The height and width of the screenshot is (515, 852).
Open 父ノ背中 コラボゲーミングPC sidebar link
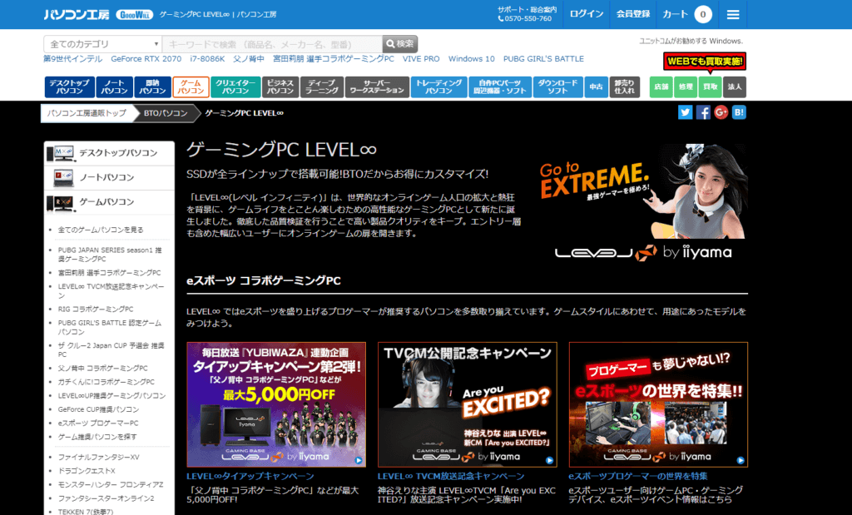pos(102,369)
